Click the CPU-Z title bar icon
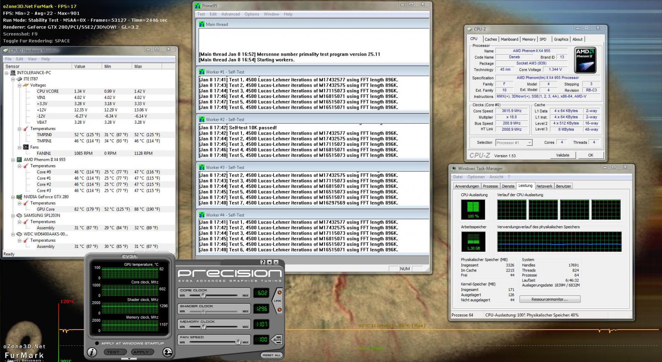This screenshot has height=362, width=662. [470, 29]
